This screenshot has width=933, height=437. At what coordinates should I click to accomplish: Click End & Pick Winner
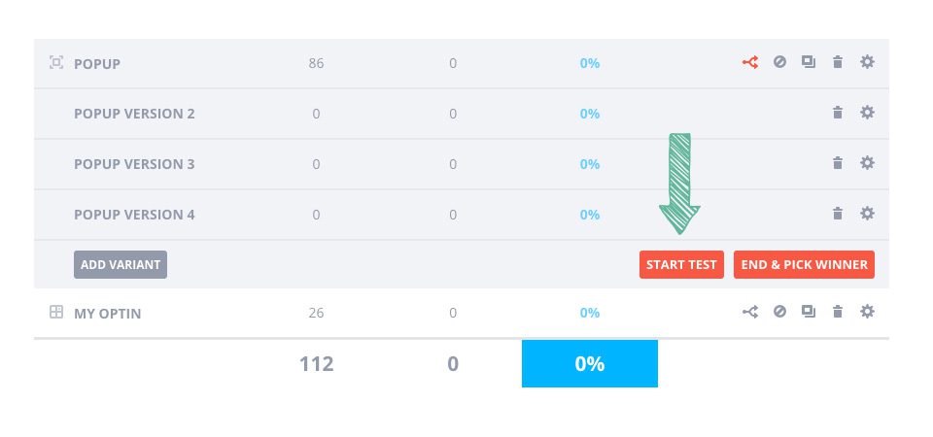click(804, 264)
